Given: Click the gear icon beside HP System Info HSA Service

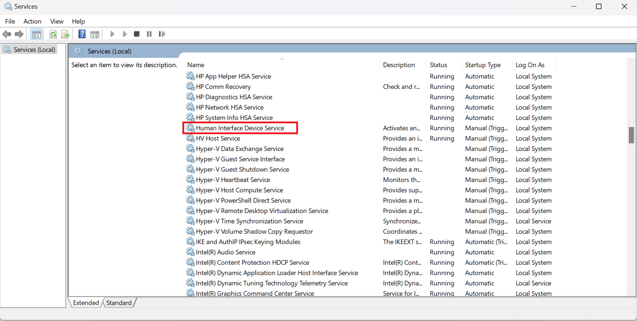Looking at the screenshot, I should click(x=190, y=117).
